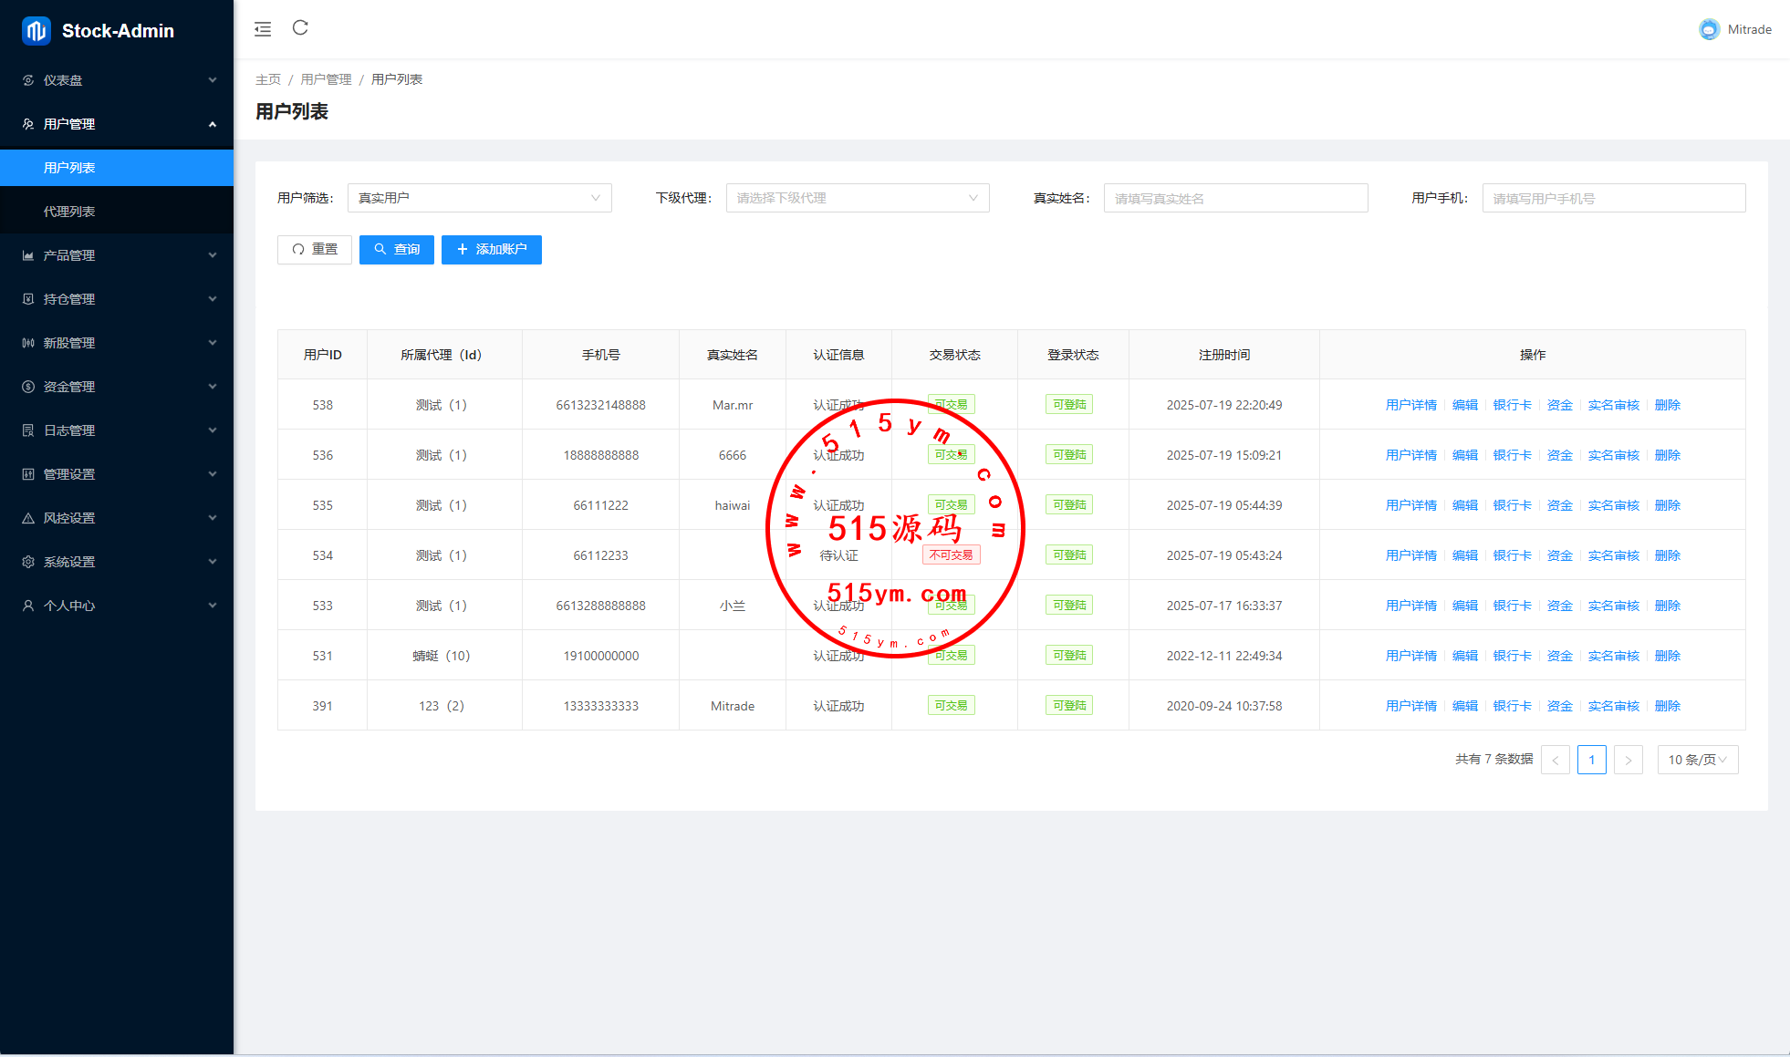Open 代理列表 in the sidebar
Viewport: 1790px width, 1057px height.
pos(70,212)
